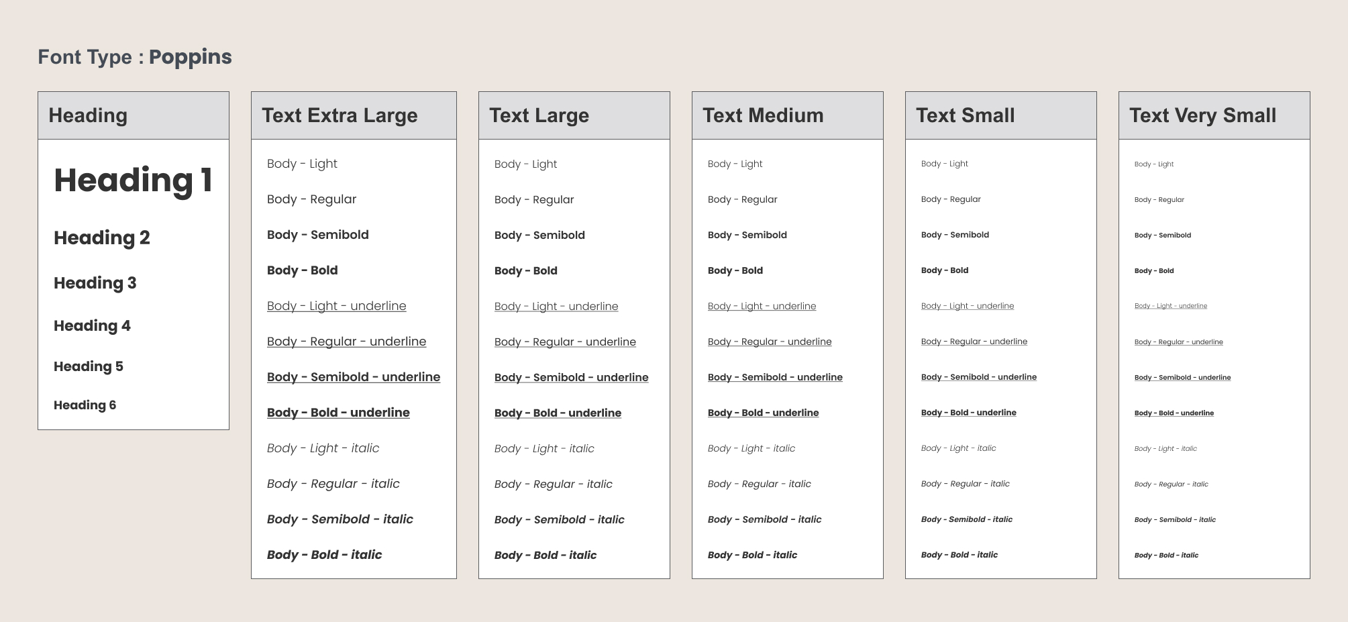Click 'Body - Semibold' under Text Medium
This screenshot has height=622, width=1348.
(x=747, y=235)
